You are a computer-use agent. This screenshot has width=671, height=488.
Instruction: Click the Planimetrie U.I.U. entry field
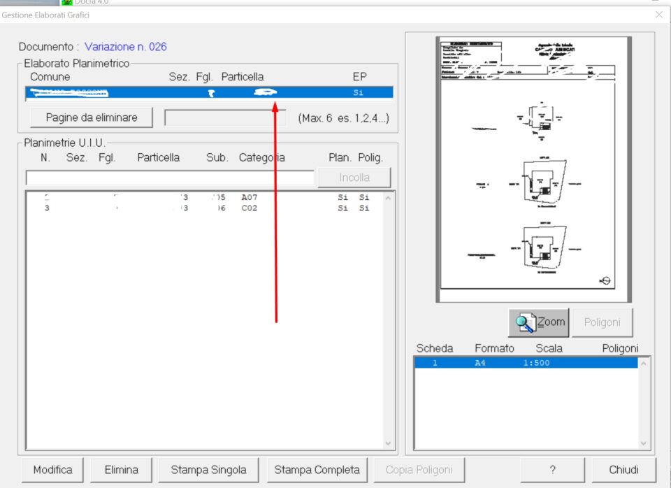click(x=169, y=178)
